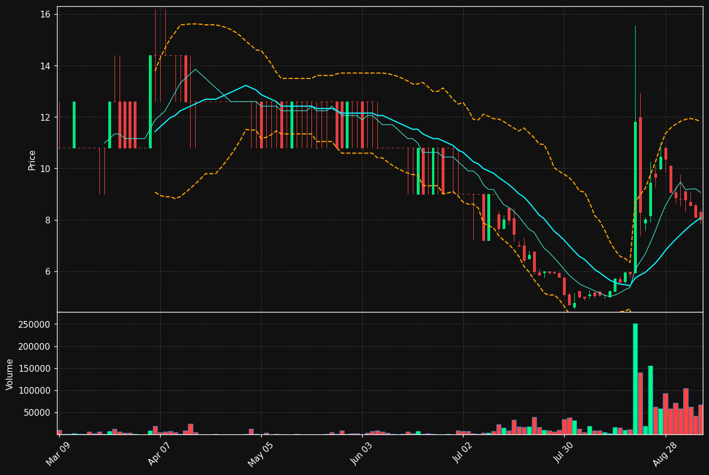The height and width of the screenshot is (475, 709).
Task: Click the volume tick value 50000
Action: [x=38, y=412]
